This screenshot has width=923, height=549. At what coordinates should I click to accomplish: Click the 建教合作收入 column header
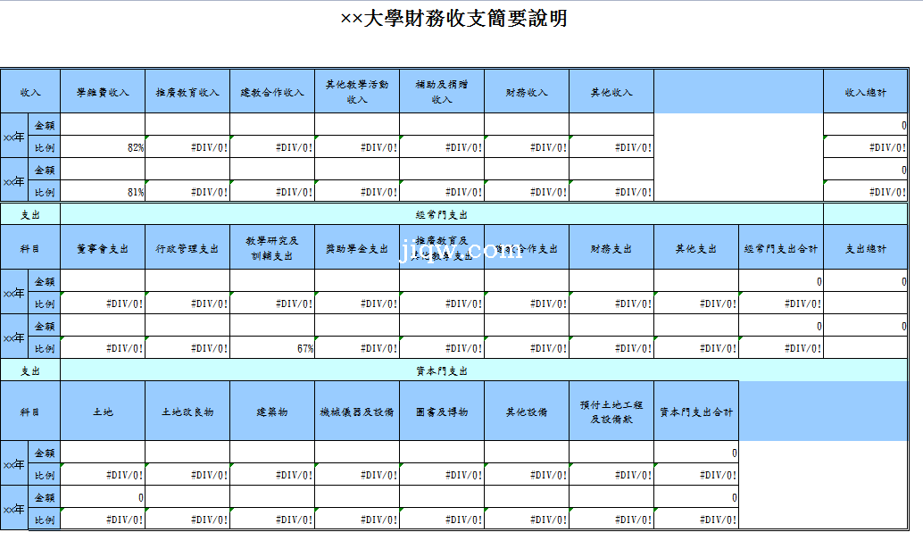(272, 92)
